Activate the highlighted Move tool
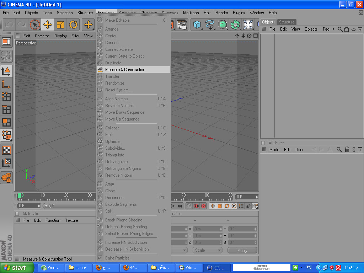Image resolution: width=364 pixels, height=273 pixels. (x=48, y=25)
